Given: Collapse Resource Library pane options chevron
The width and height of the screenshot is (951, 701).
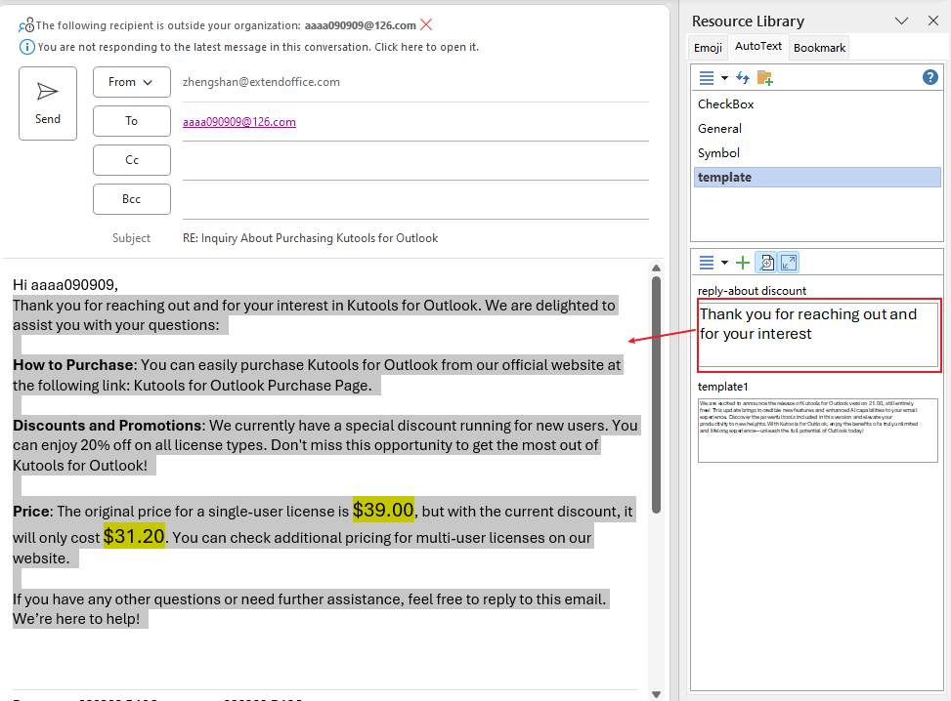Looking at the screenshot, I should [901, 21].
